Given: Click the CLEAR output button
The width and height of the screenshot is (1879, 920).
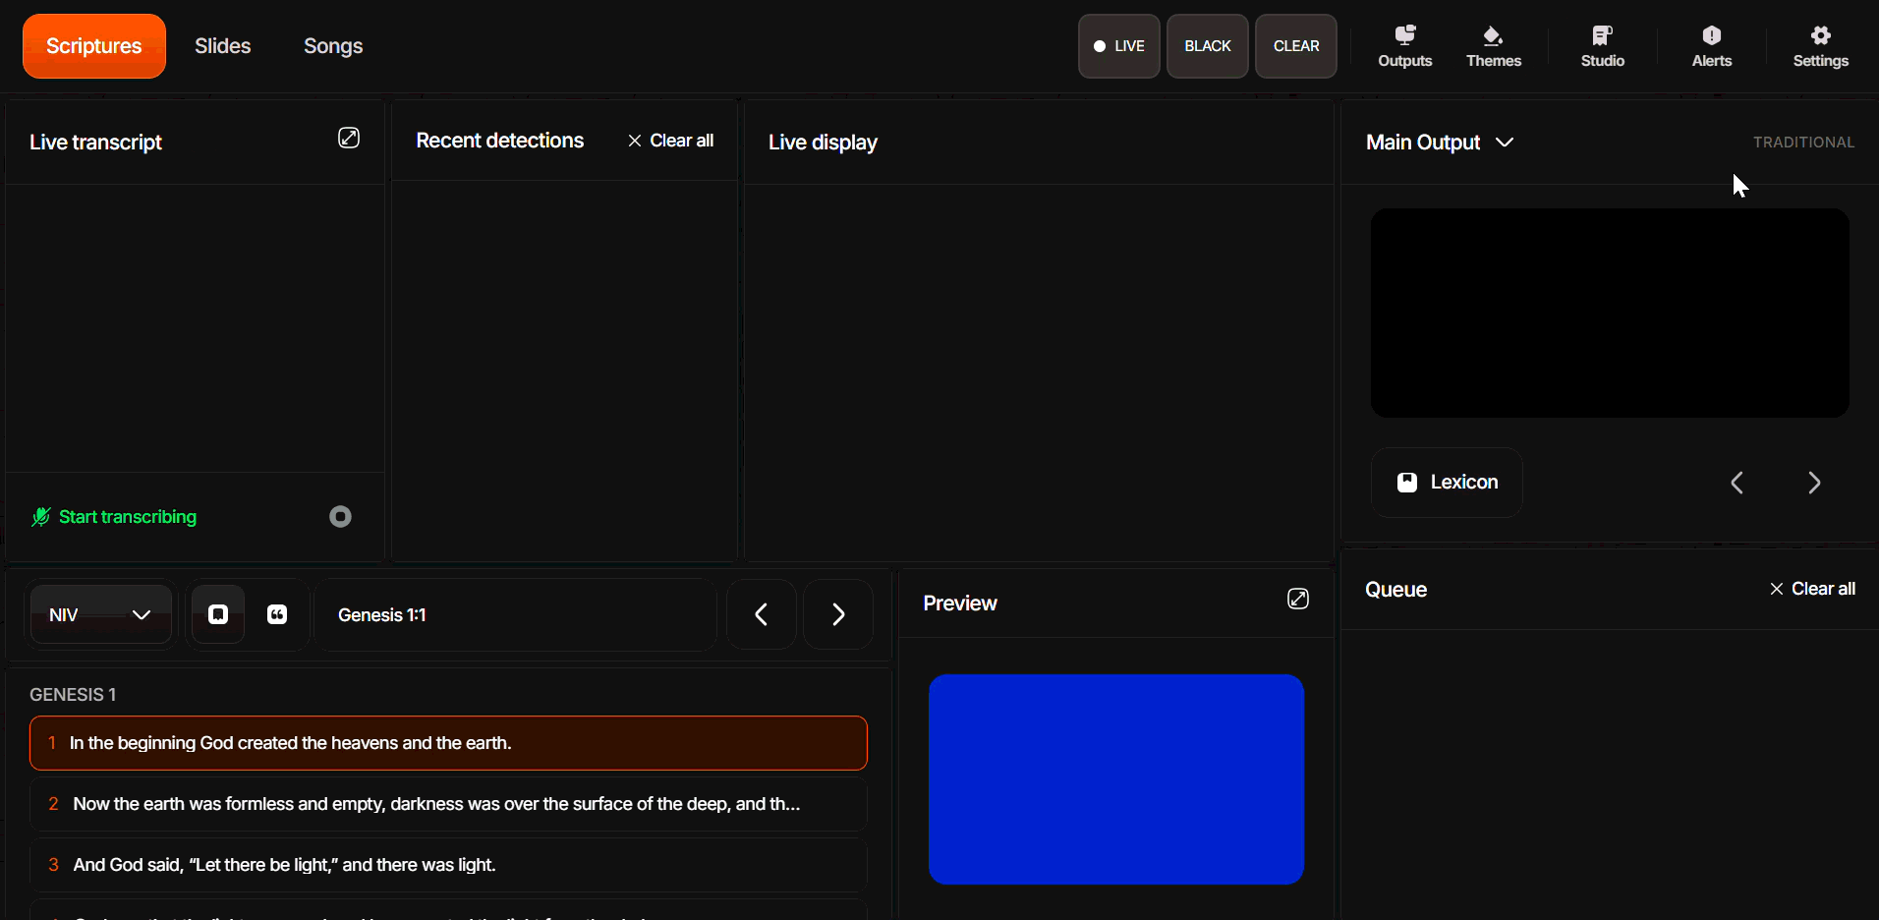Looking at the screenshot, I should [1296, 46].
